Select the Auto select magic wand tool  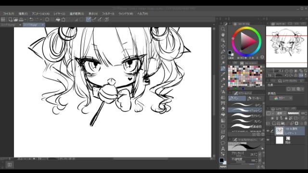pos(223,63)
